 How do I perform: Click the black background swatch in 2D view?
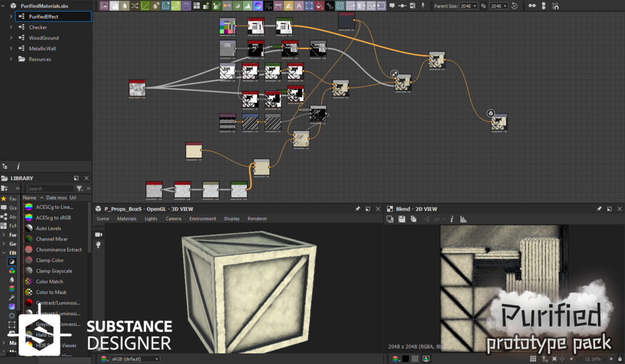tap(405, 359)
